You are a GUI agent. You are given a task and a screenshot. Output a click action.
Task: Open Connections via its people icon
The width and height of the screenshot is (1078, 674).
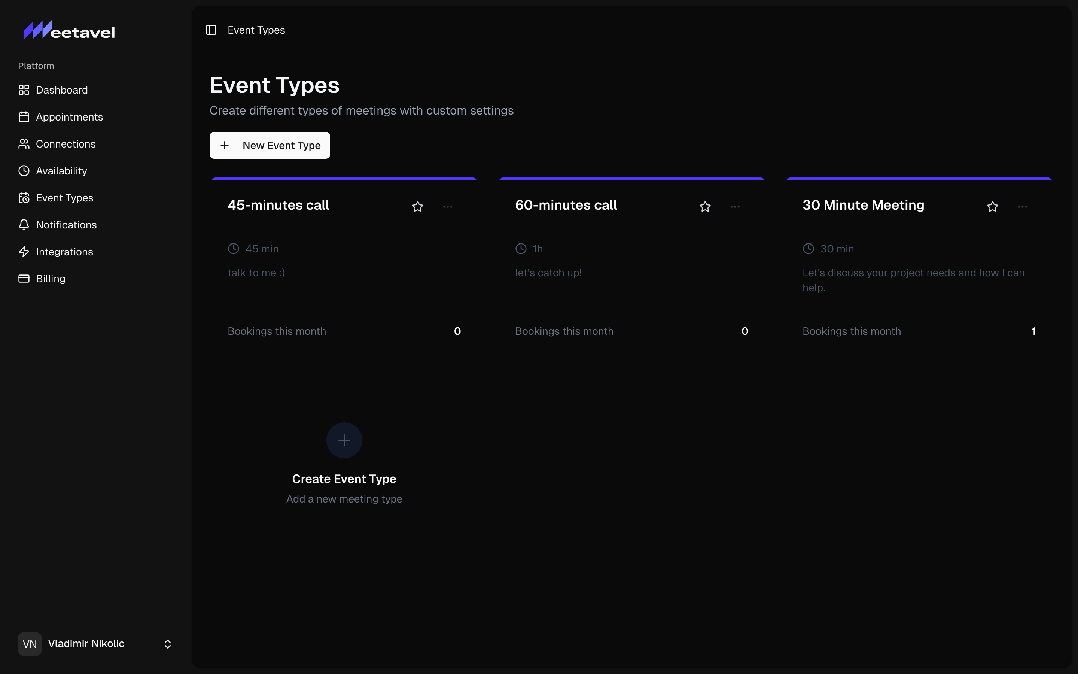pyautogui.click(x=24, y=143)
